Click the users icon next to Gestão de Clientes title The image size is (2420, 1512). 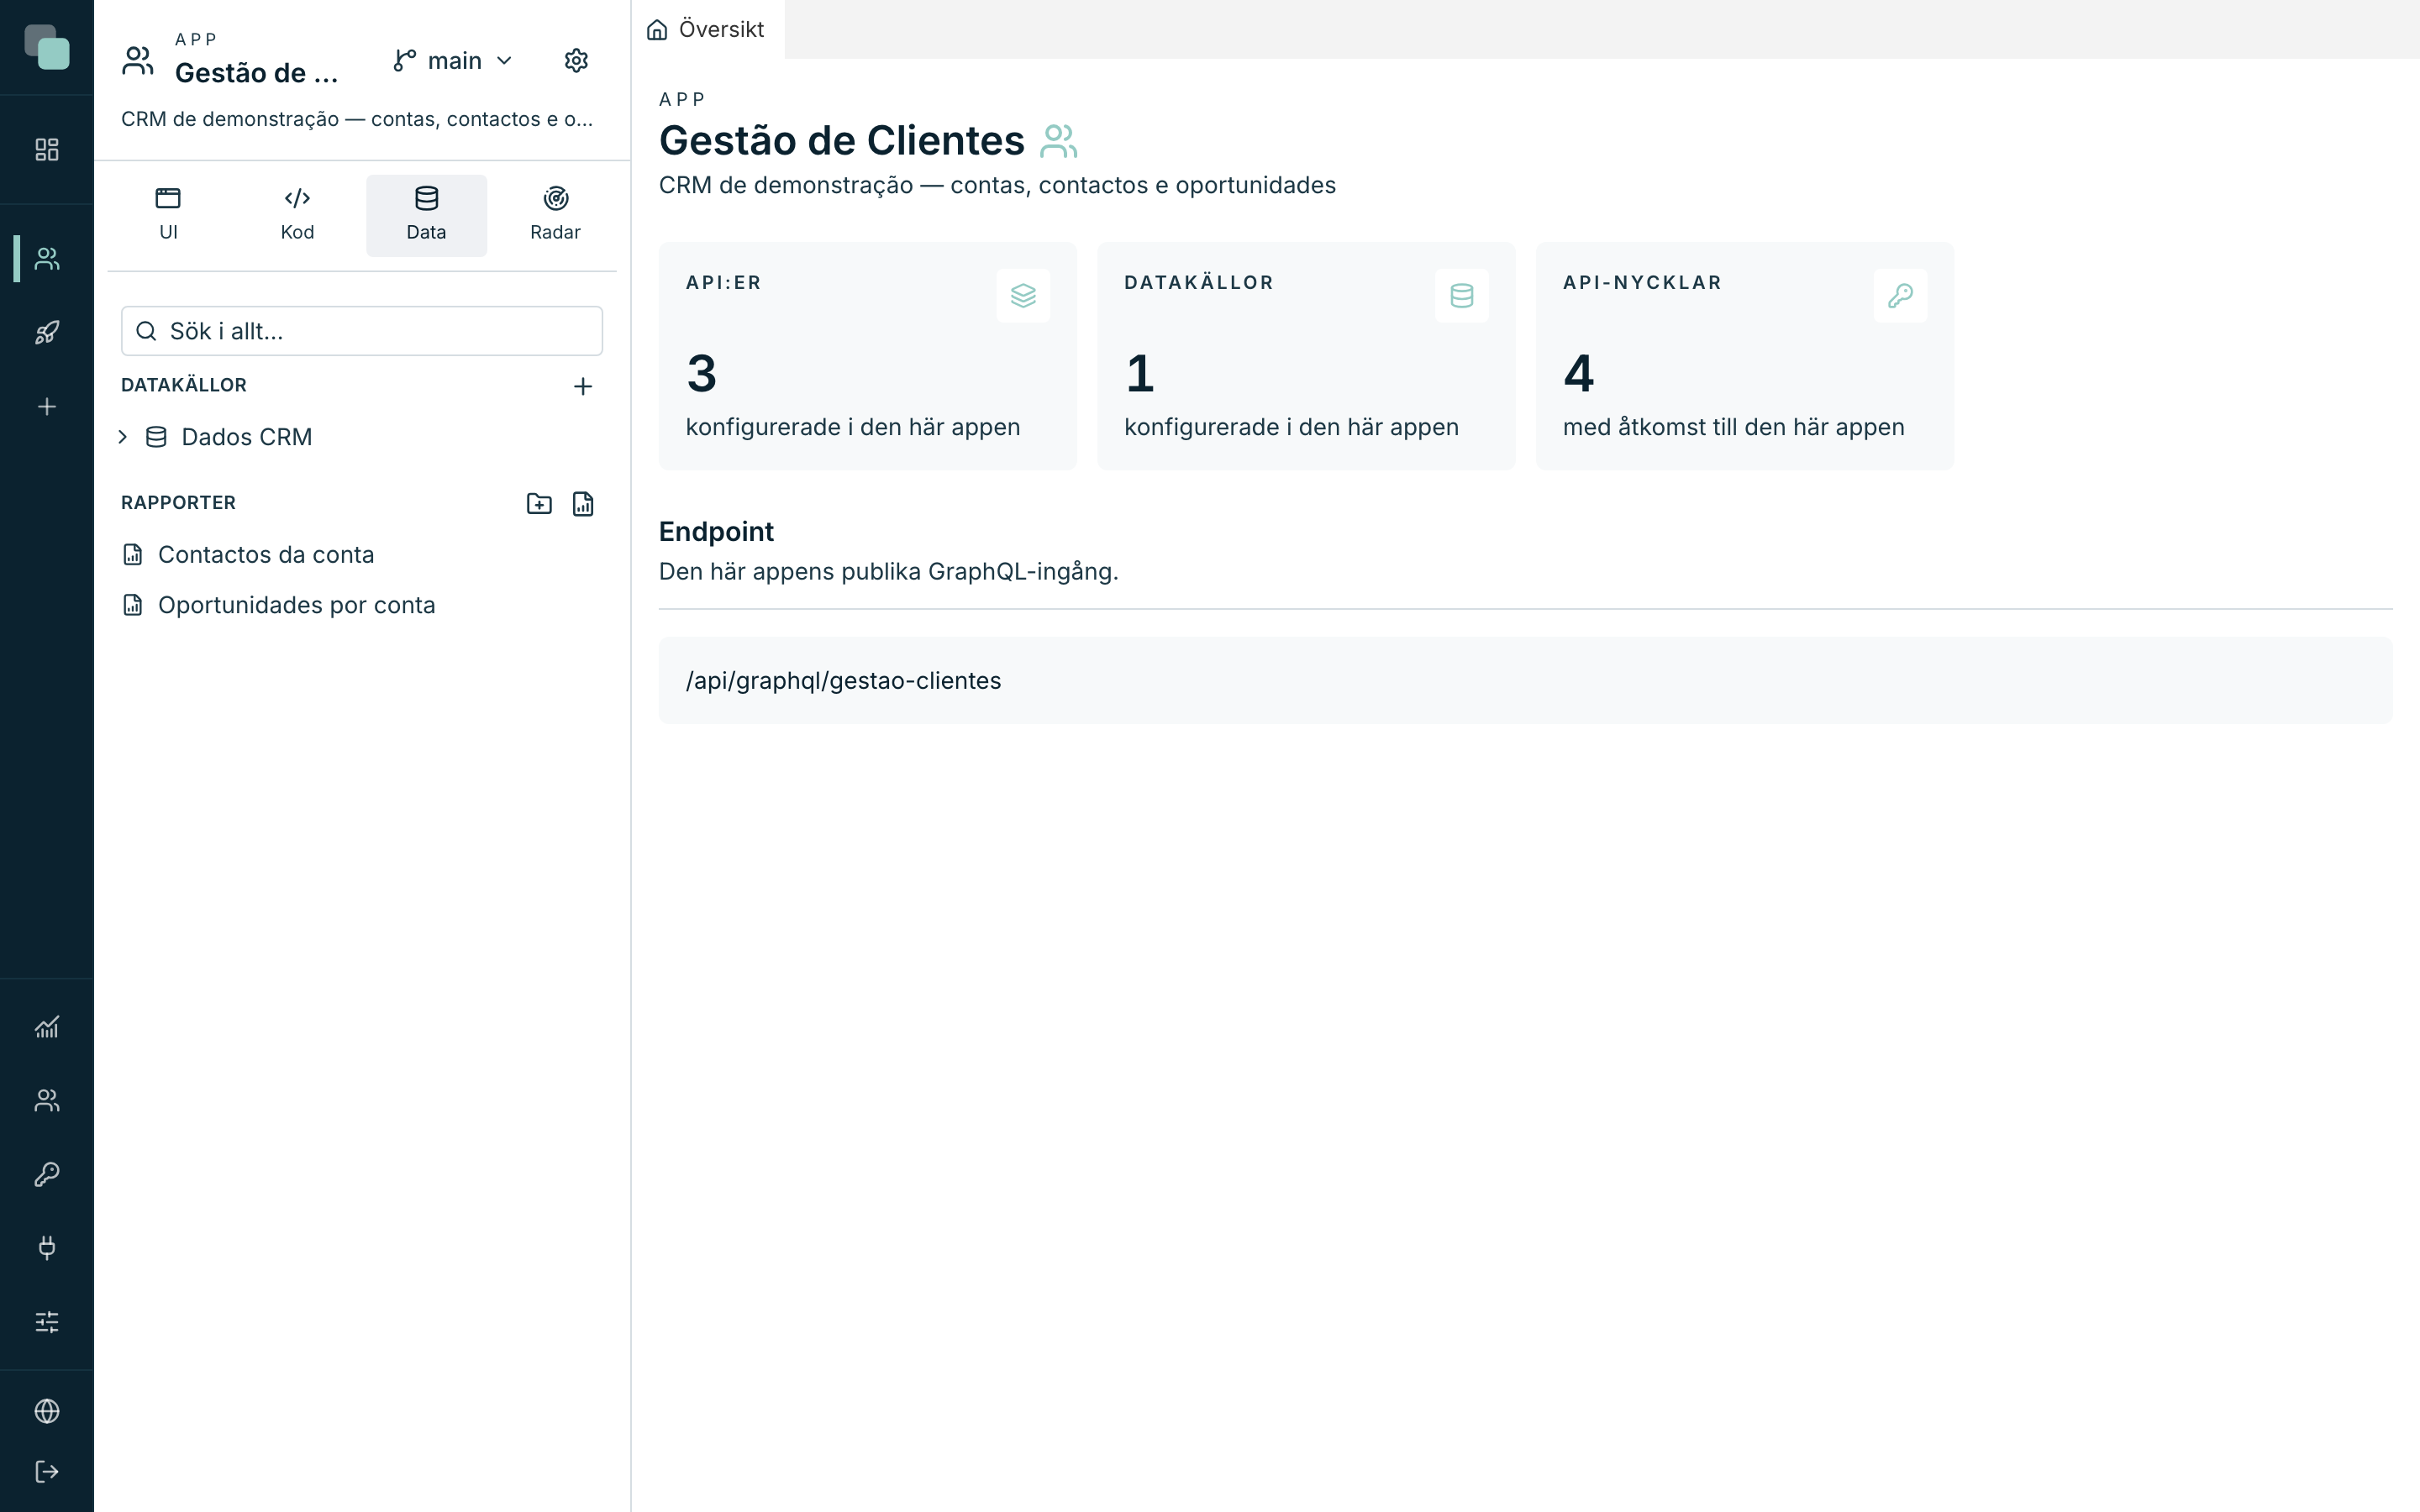1059,141
